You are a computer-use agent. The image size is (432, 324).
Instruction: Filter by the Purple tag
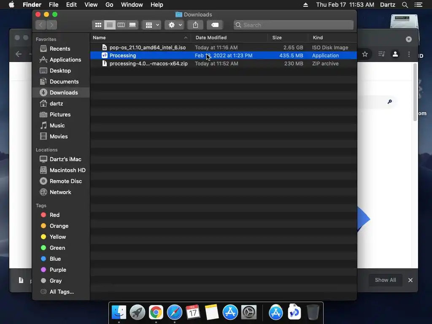[x=61, y=270]
